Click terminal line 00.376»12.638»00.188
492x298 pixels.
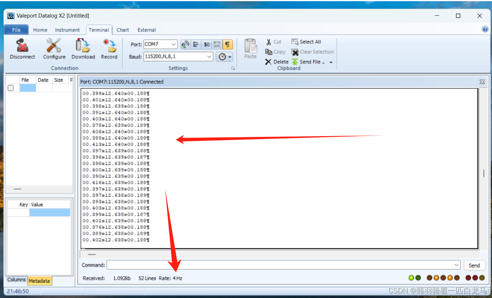(x=116, y=227)
